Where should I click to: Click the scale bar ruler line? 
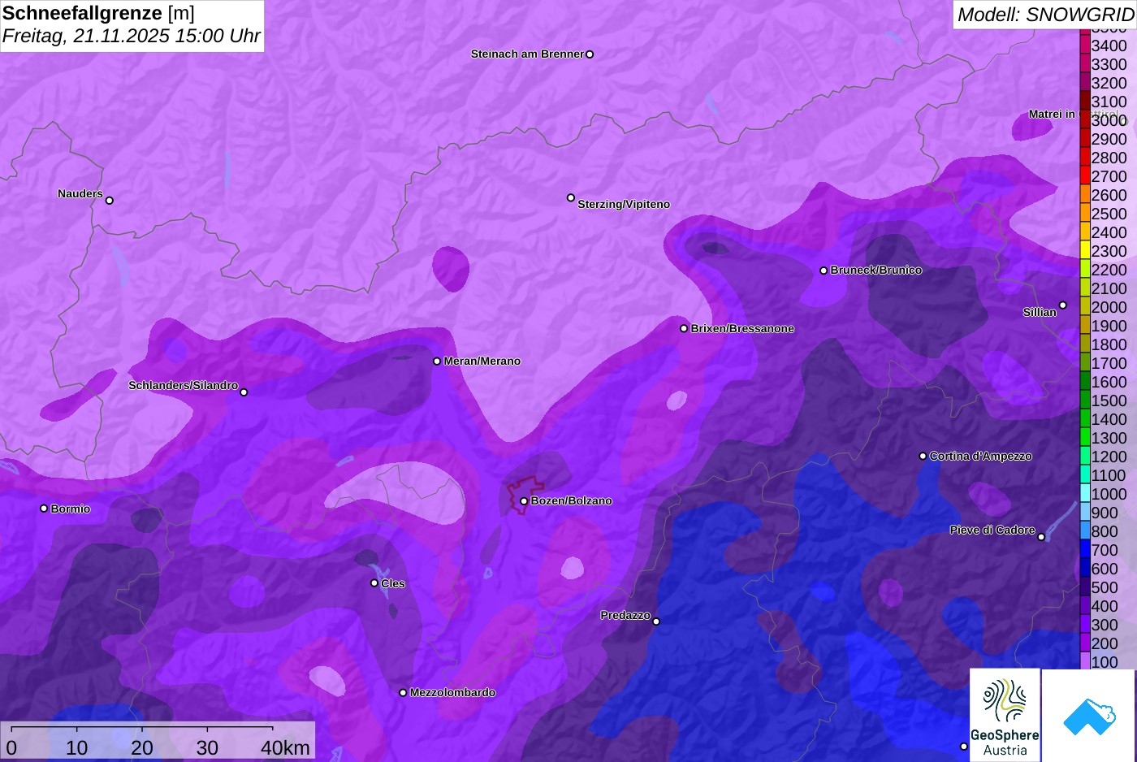pos(142,729)
